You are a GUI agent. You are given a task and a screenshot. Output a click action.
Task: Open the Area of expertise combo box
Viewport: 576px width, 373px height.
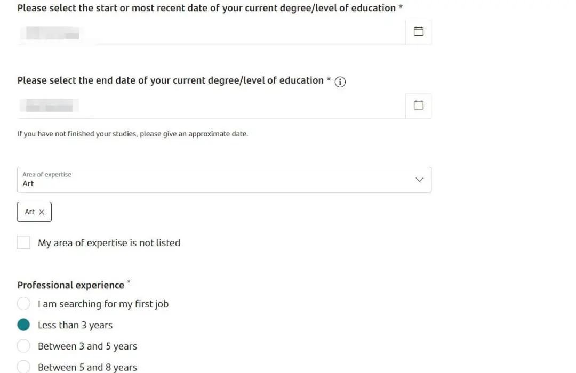(x=224, y=180)
